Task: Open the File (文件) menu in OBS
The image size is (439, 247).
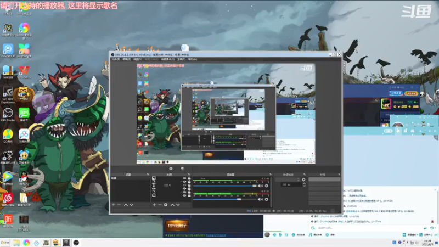Action: pos(116,59)
